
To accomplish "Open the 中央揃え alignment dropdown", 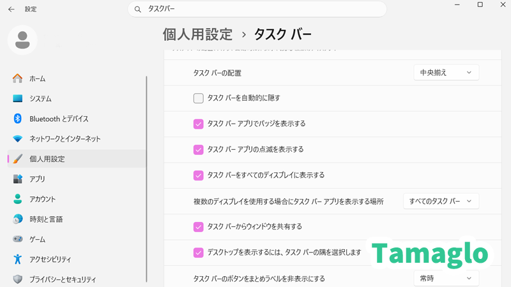I will (446, 73).
